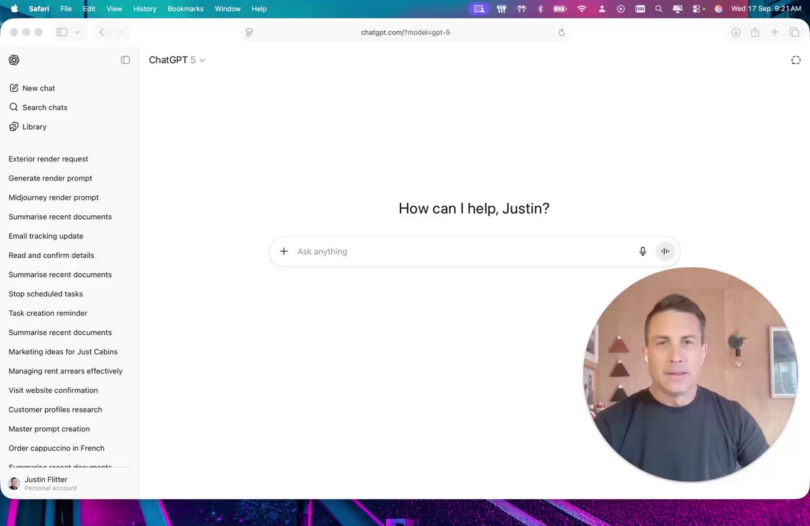Click the Safari address bar URL
Image resolution: width=810 pixels, height=526 pixels.
[x=406, y=32]
